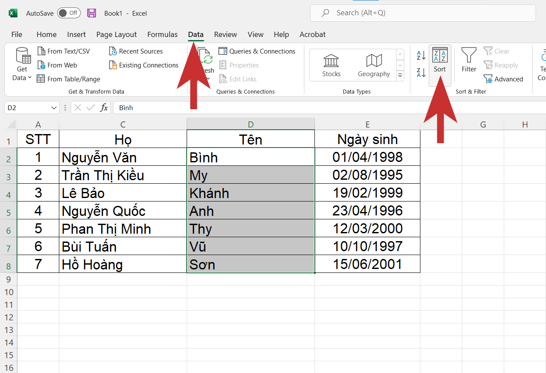546x373 pixels.
Task: Sort A to Z ascending
Action: click(x=421, y=55)
